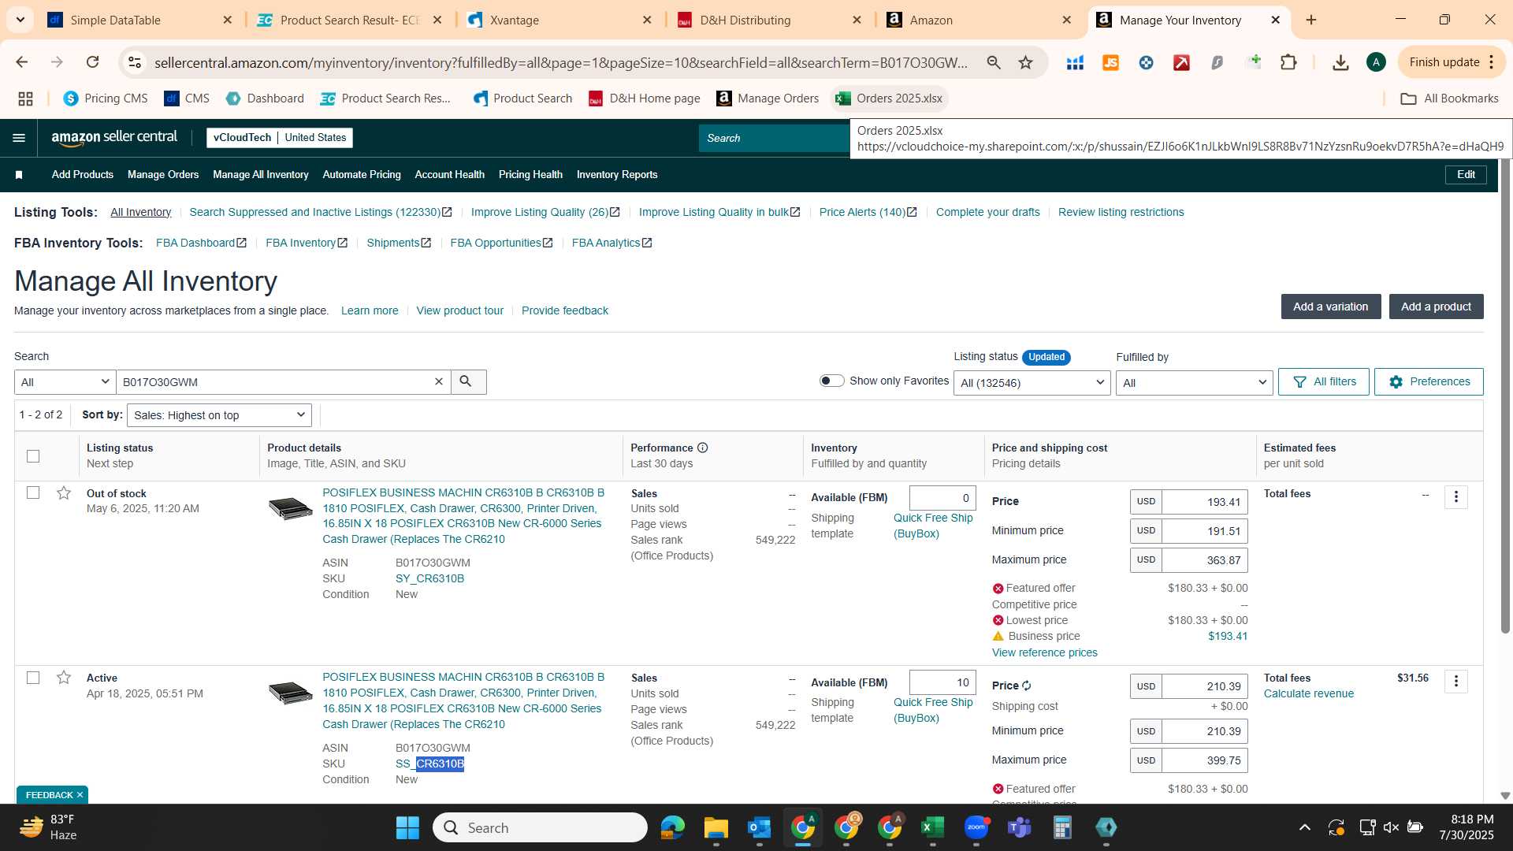
Task: Open Manage Orders menu item
Action: click(x=163, y=175)
